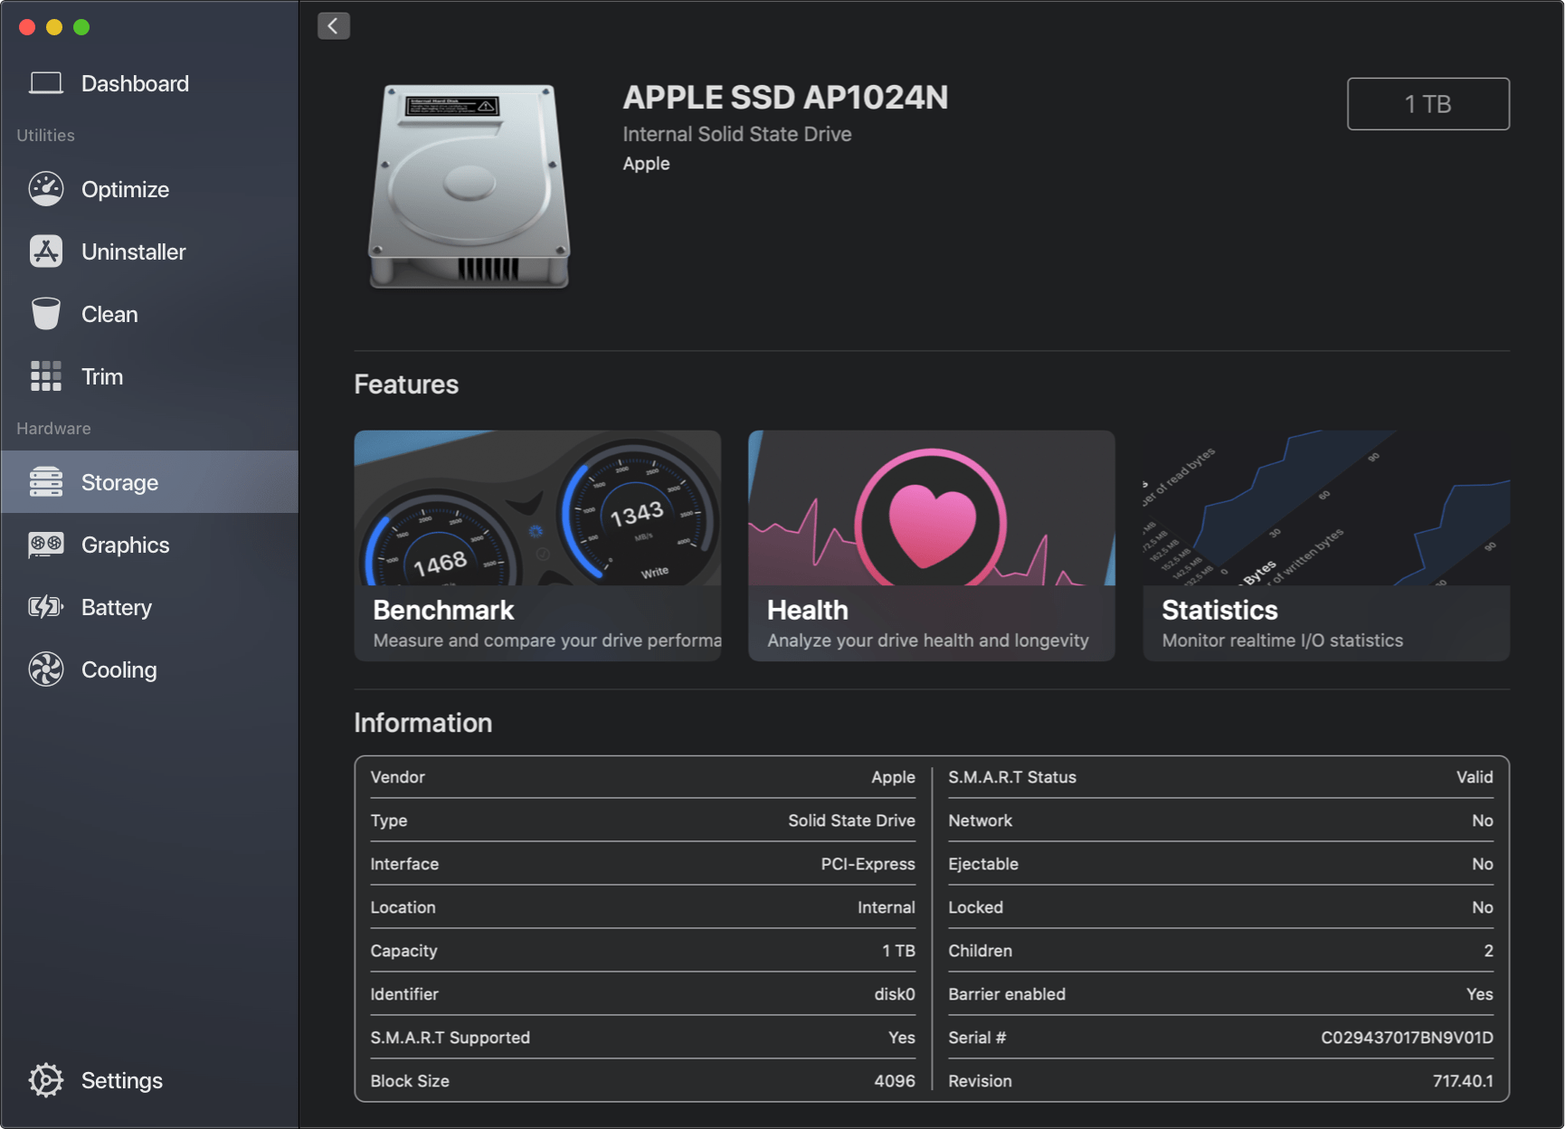Select Storage under Hardware
The height and width of the screenshot is (1129, 1565).
point(149,482)
